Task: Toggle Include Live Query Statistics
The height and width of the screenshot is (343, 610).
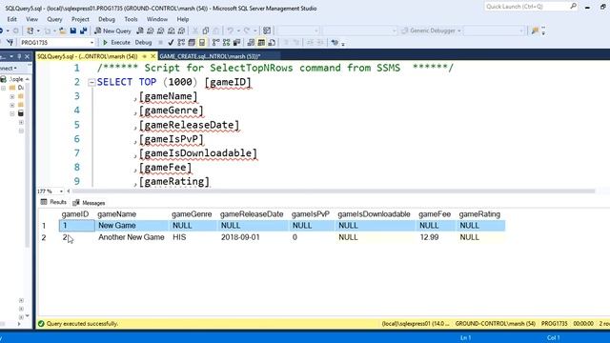Action: tap(227, 42)
